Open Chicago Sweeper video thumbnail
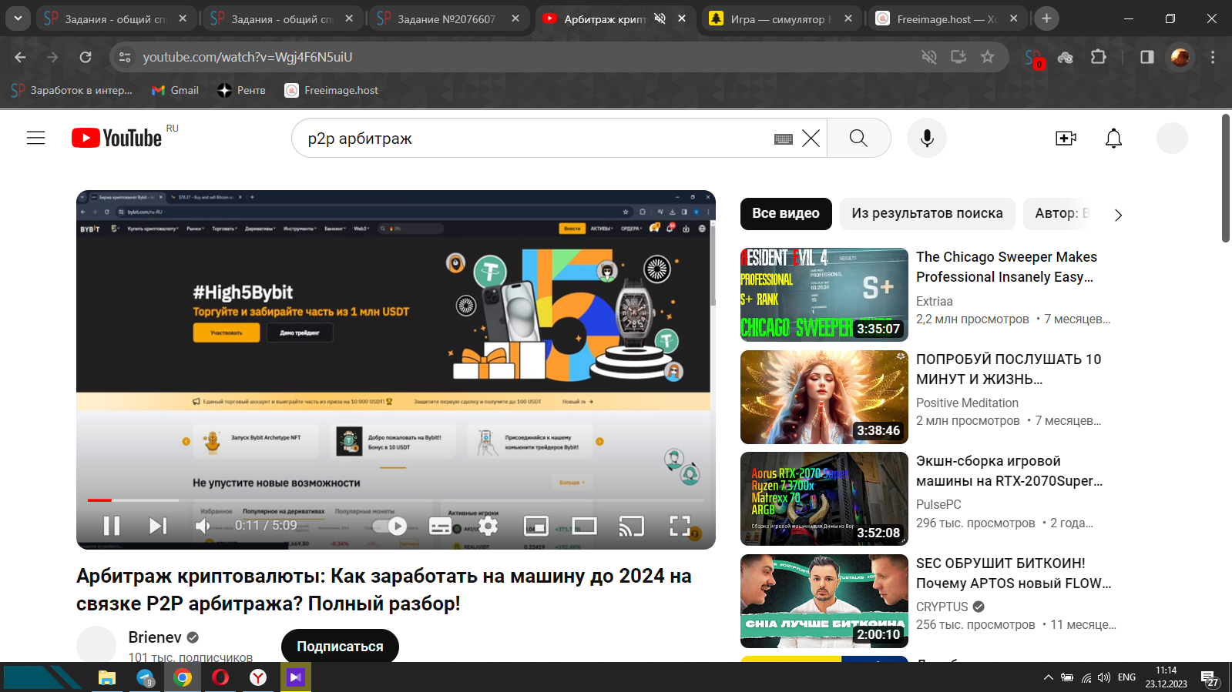 coord(824,295)
